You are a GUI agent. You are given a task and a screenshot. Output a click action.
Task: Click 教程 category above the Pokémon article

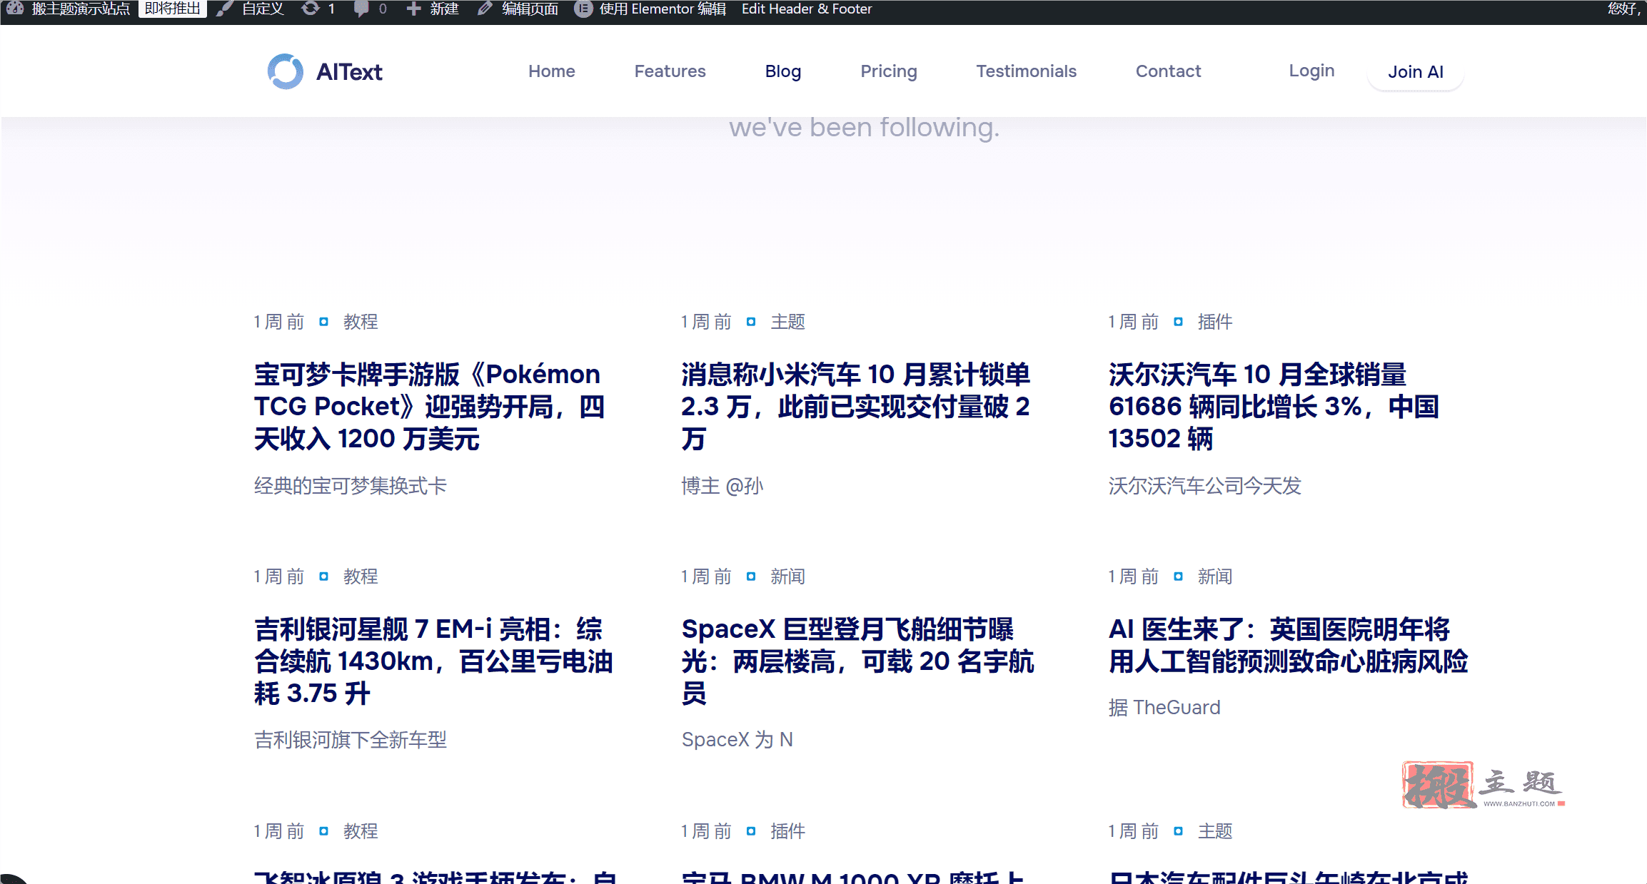tap(361, 322)
